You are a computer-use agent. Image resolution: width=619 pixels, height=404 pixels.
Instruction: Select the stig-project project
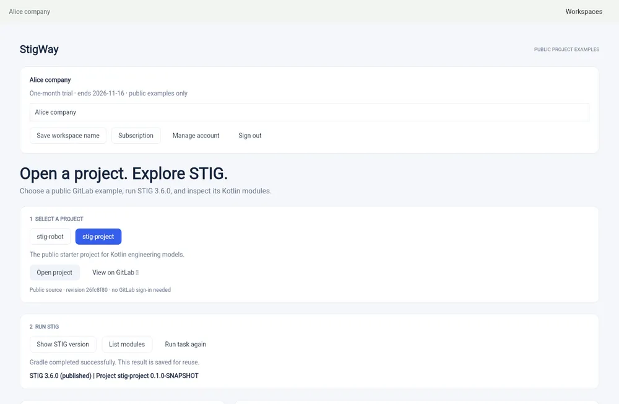coord(98,237)
